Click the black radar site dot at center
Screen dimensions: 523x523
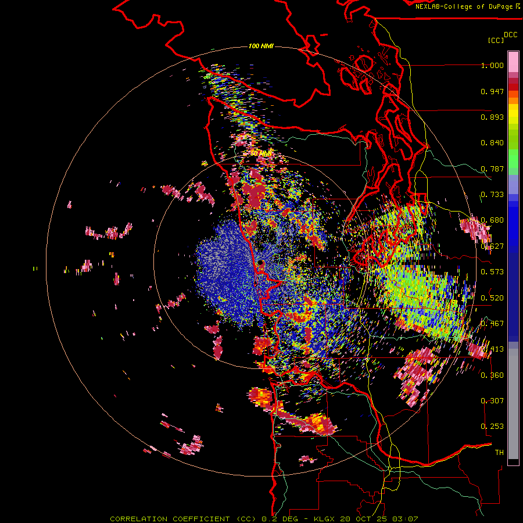pyautogui.click(x=260, y=263)
